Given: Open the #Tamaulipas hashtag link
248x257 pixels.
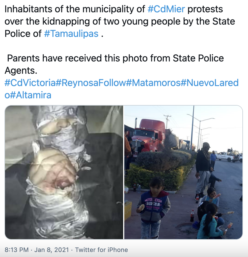Looking at the screenshot, I should [71, 34].
